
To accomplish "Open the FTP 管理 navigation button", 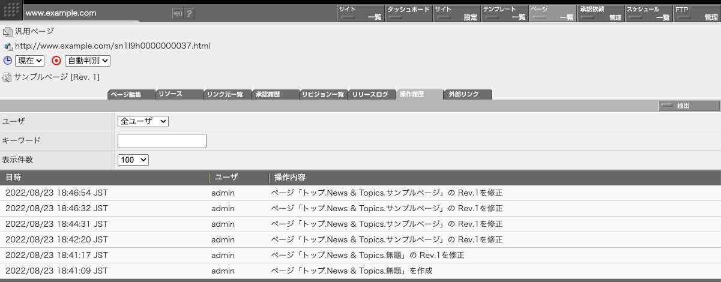I will pos(696,13).
